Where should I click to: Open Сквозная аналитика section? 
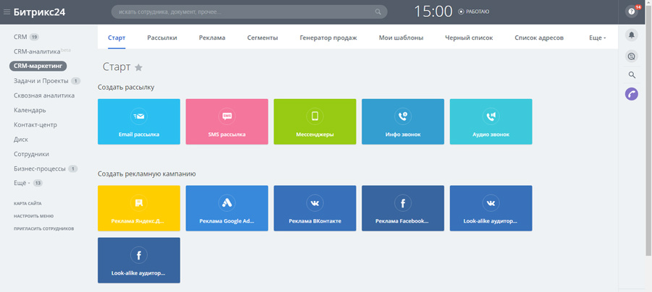tap(44, 95)
